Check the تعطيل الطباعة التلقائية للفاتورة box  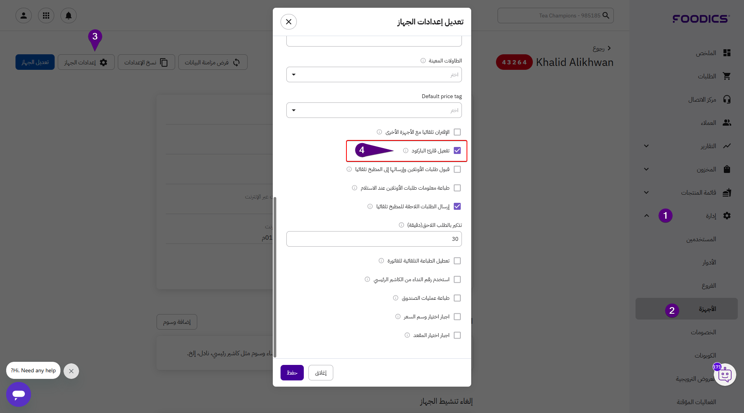click(x=457, y=261)
